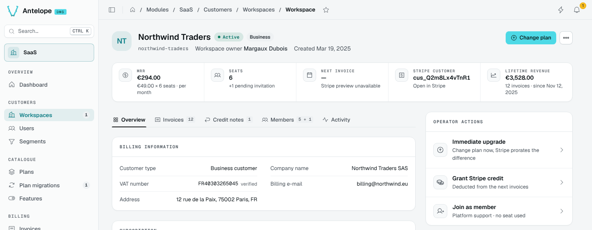Click billing@northwind.eu e-mail
Image resolution: width=592 pixels, height=230 pixels.
pyautogui.click(x=382, y=184)
